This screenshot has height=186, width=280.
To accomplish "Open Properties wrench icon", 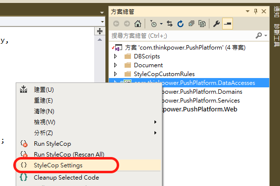I will pyautogui.click(x=216, y=24).
